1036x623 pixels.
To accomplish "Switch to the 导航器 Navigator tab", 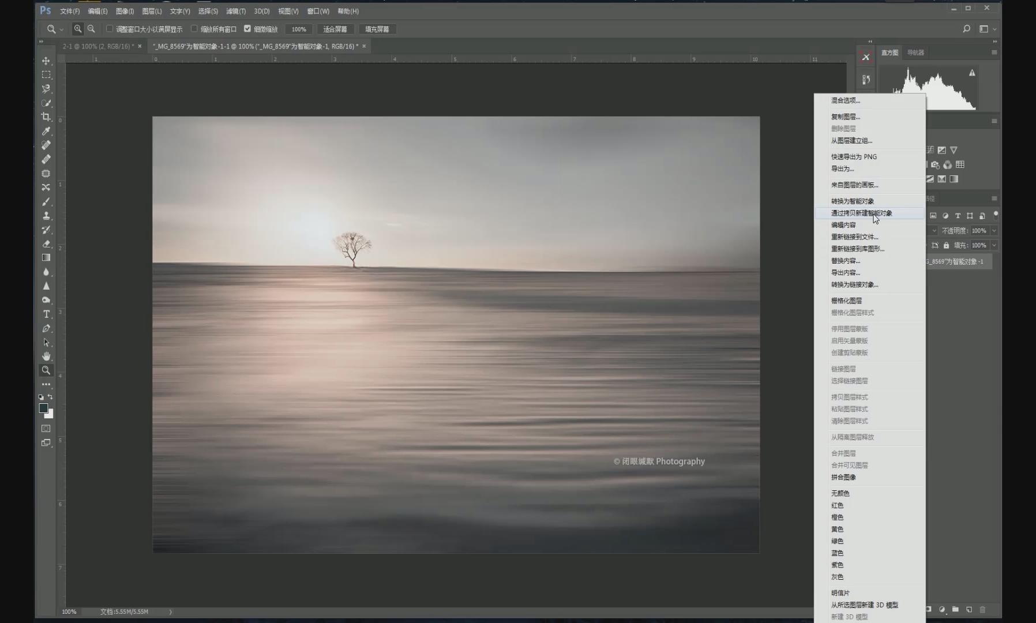I will pos(915,52).
